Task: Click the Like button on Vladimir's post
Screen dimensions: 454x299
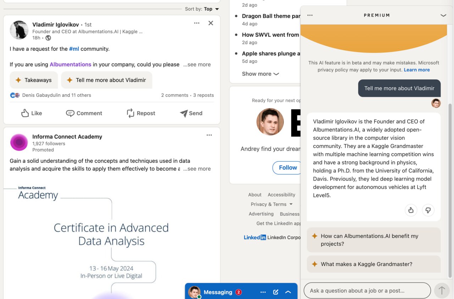Action: coord(32,113)
